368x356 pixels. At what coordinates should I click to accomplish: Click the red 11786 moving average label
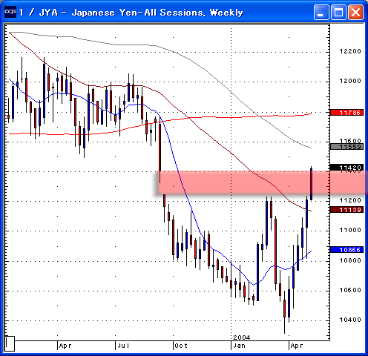point(347,113)
